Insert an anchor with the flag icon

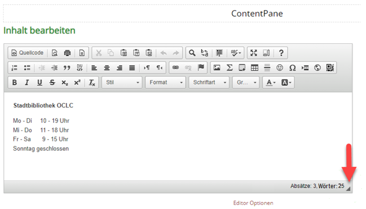pyautogui.click(x=201, y=67)
